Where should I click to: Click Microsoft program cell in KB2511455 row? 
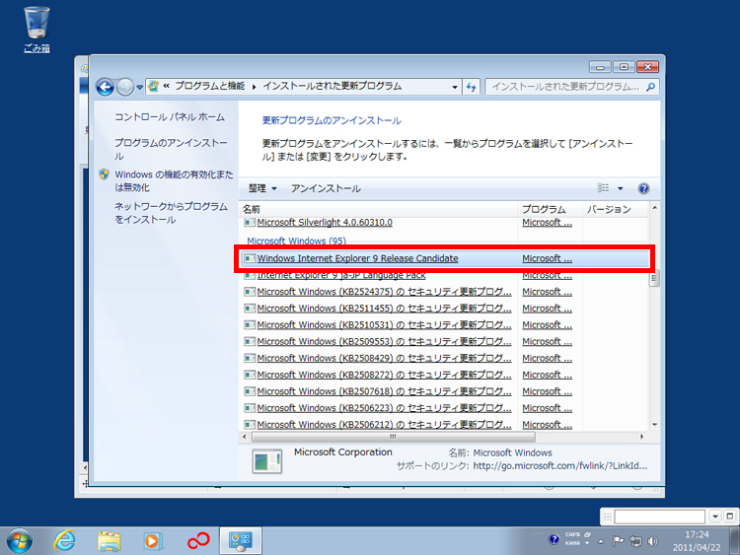[547, 309]
